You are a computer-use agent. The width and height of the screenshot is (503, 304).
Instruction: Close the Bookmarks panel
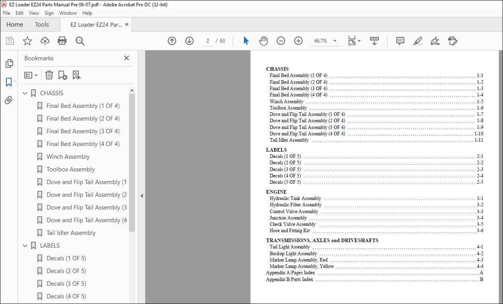click(127, 58)
